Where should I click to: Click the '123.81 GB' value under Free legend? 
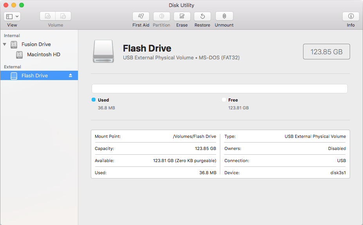(238, 108)
